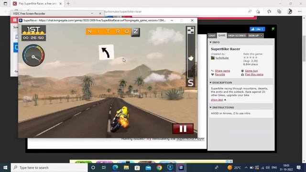Viewport: 306px width, 172px height.
Task: Click the rider marker on the progress track
Action: (191, 58)
